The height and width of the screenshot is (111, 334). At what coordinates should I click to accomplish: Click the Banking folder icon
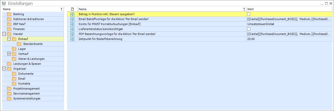[9, 14]
